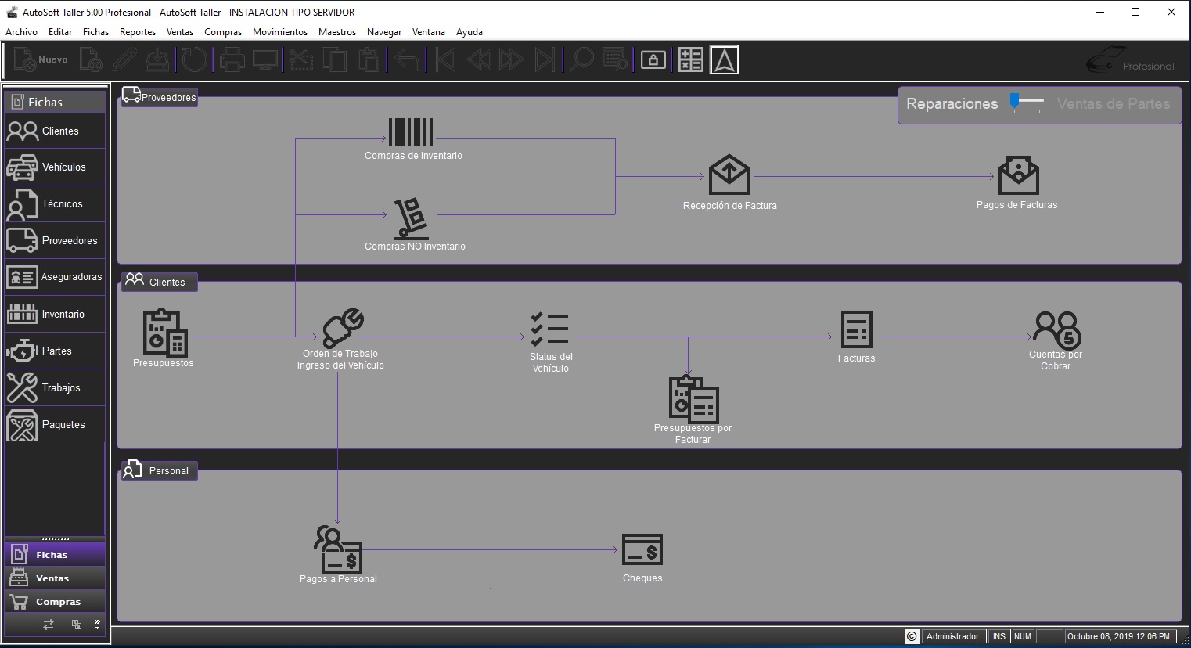Toggle the Reparaciones / Ventas de Partes slider
The height and width of the screenshot is (648, 1191).
coord(1027,103)
